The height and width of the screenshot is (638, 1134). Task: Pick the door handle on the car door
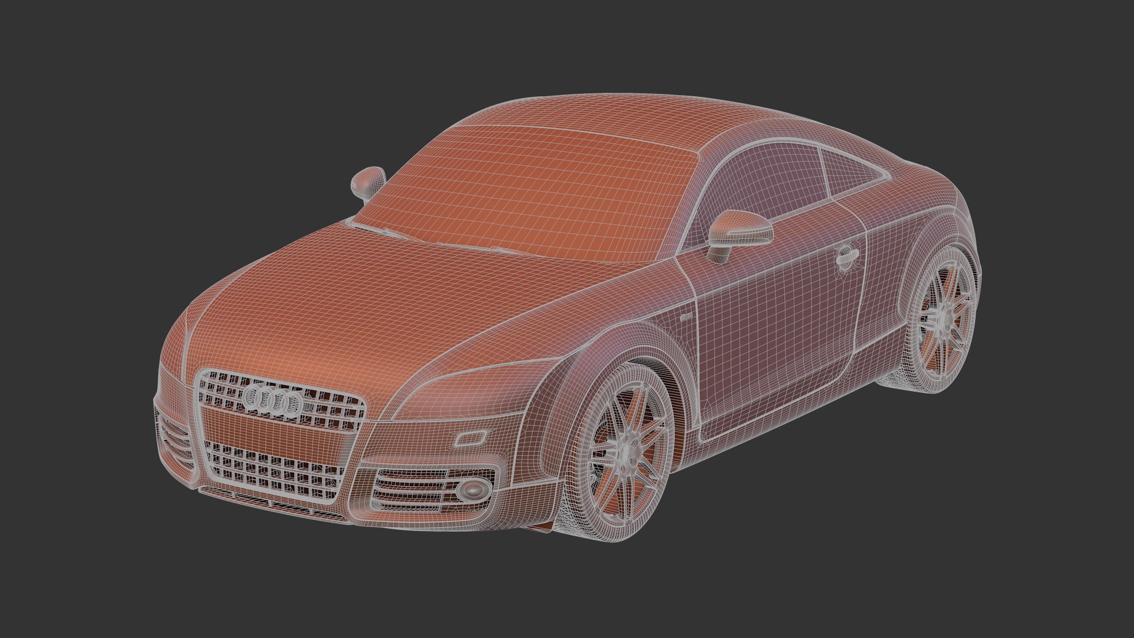[847, 256]
